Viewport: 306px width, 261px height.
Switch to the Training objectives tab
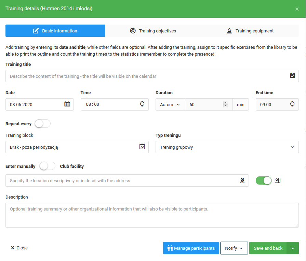(153, 31)
